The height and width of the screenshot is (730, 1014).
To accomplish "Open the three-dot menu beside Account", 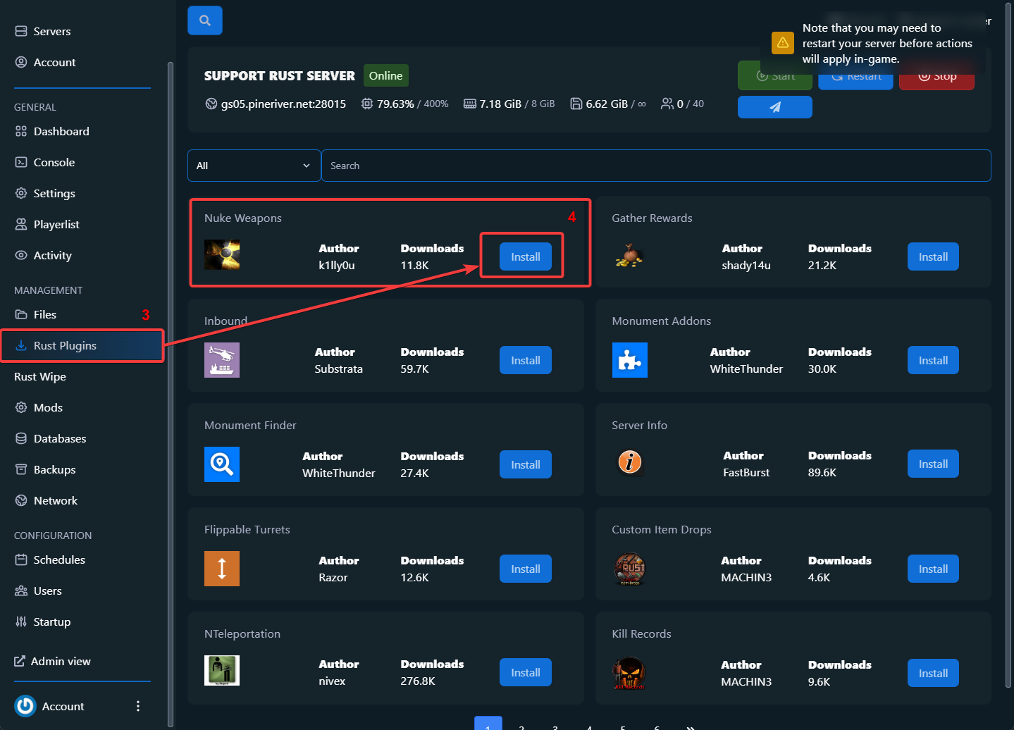I will [138, 706].
